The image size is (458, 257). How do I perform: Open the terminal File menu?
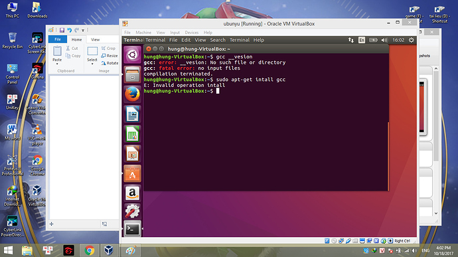coord(173,40)
